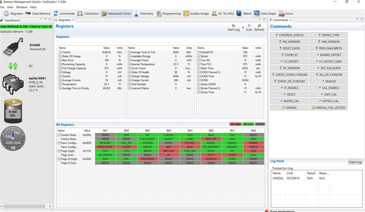Click the battery voltage gauge image
This screenshot has height=212, width=365.
13,112
